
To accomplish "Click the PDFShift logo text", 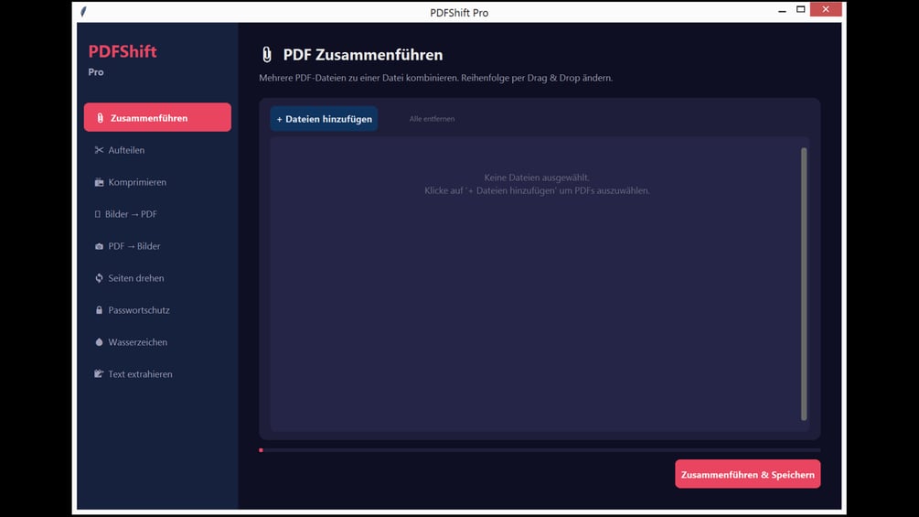I will coord(123,51).
